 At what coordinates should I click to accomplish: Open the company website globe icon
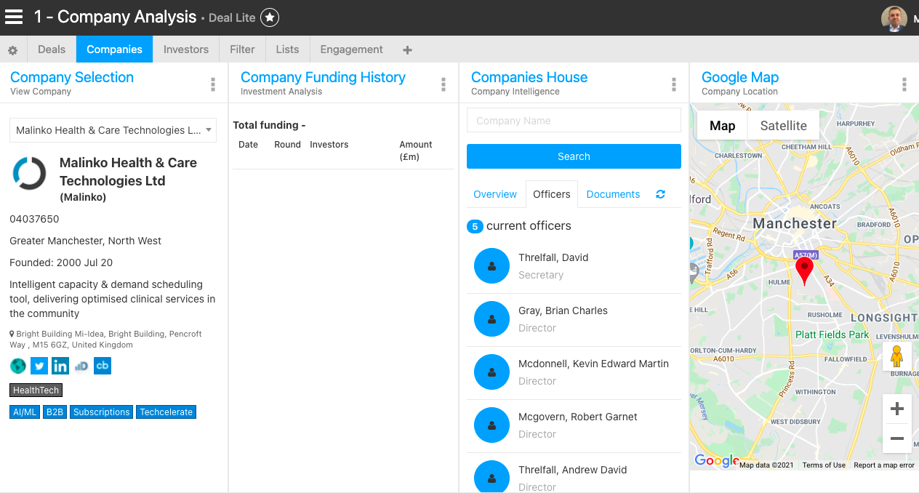pos(18,366)
